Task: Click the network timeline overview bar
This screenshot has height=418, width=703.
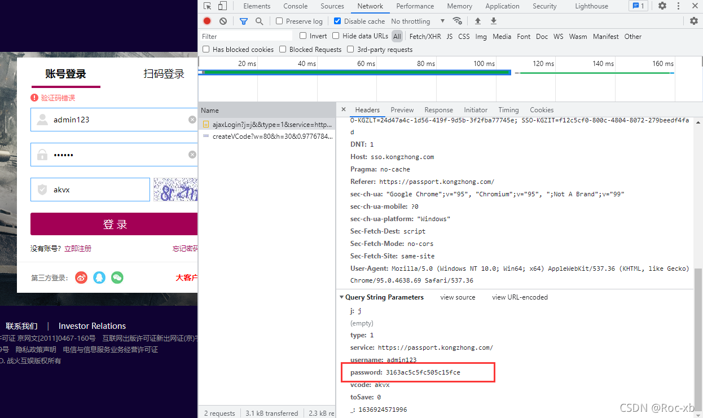Action: coord(450,78)
